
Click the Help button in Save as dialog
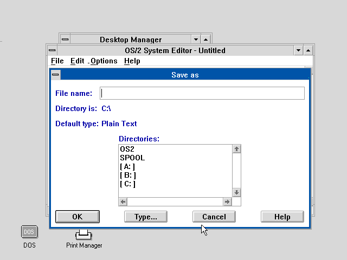point(282,217)
